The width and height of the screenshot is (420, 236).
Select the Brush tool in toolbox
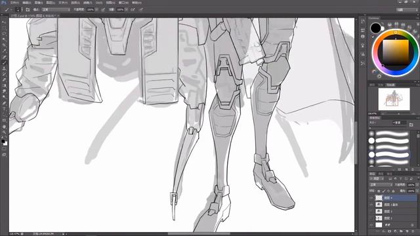4,63
